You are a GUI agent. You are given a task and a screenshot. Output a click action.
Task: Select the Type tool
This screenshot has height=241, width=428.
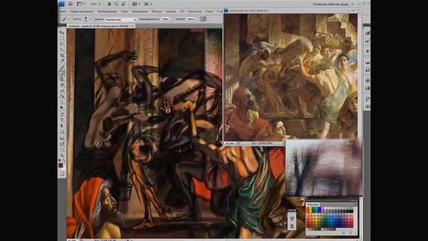(x=62, y=120)
